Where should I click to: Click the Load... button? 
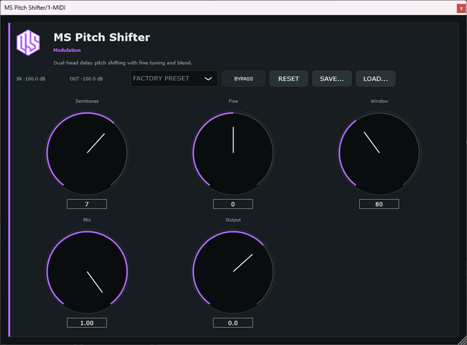coord(376,79)
